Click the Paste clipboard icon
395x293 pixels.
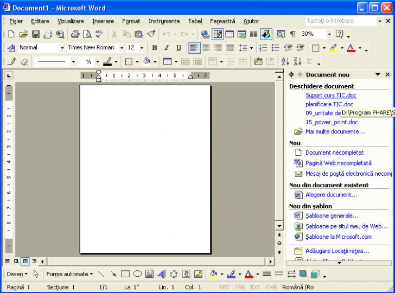[138, 34]
